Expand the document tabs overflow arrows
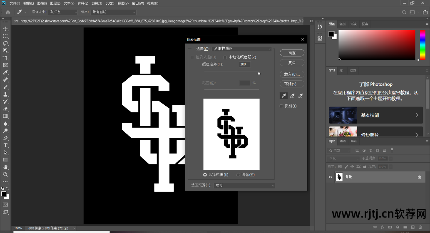Viewport: 430px width, 233px height. tap(311, 21)
